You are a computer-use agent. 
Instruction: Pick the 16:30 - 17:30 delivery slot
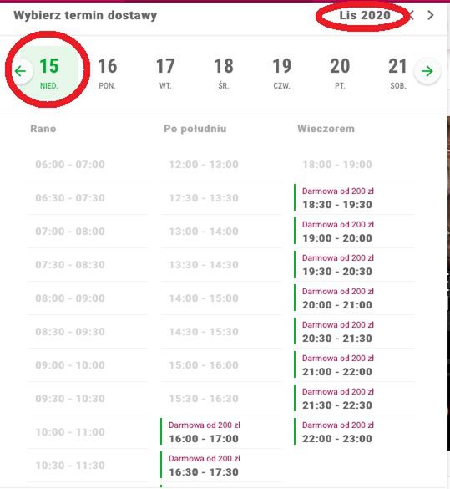click(x=220, y=466)
